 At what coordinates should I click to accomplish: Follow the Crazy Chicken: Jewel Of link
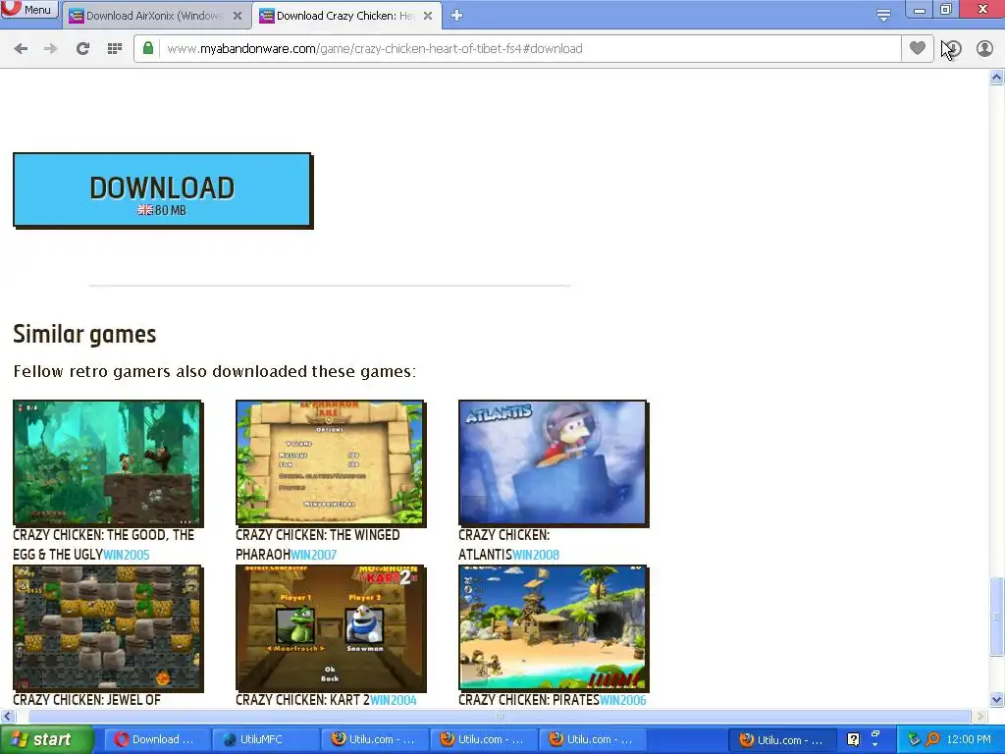point(86,700)
